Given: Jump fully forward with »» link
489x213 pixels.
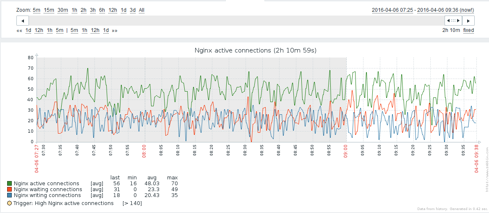Looking at the screenshot, I should (x=115, y=30).
